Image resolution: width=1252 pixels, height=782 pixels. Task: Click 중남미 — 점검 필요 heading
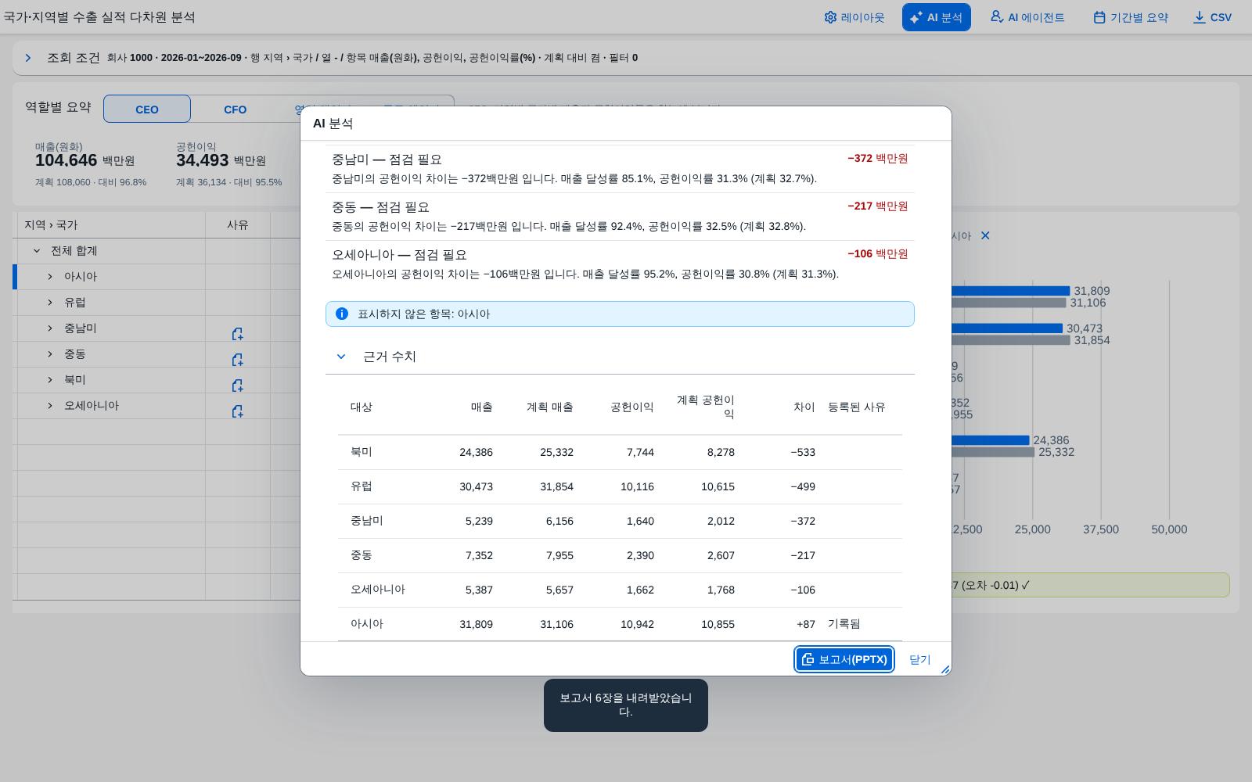coord(387,160)
